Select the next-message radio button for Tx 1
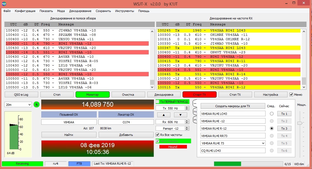 272,114
